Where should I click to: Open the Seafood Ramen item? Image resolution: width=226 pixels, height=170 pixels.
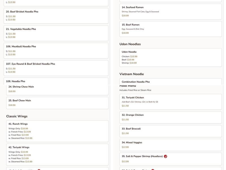[x=171, y=11]
